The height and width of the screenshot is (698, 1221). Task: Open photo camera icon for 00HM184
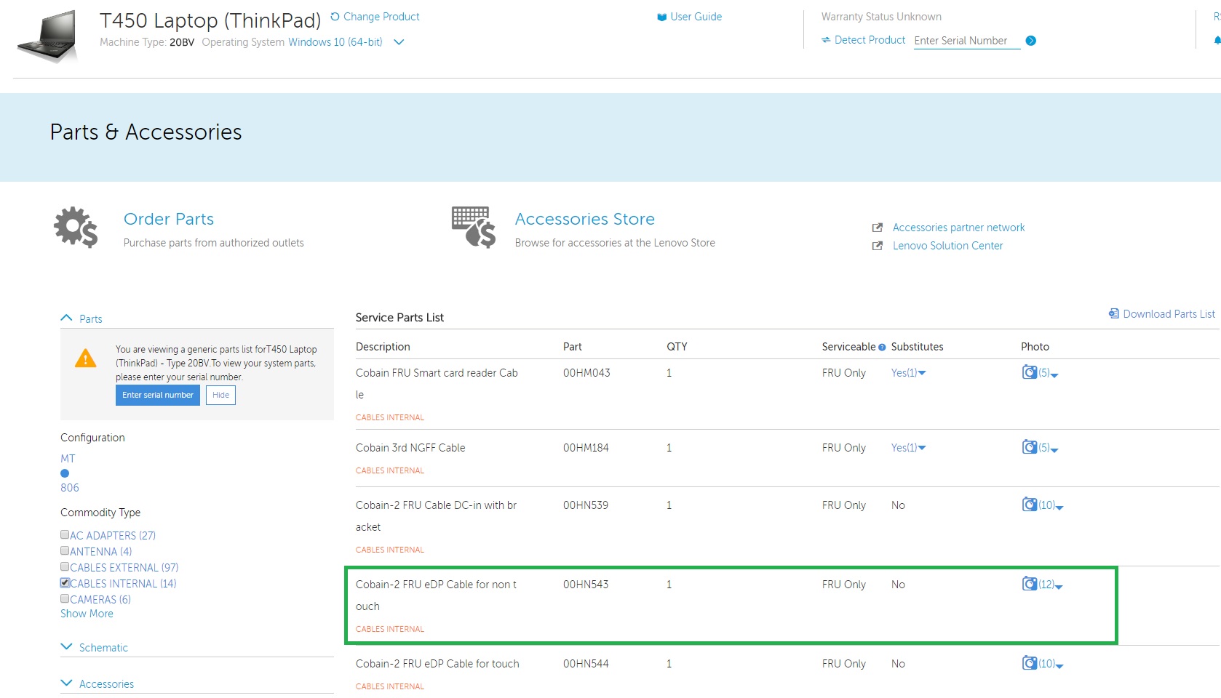1030,446
